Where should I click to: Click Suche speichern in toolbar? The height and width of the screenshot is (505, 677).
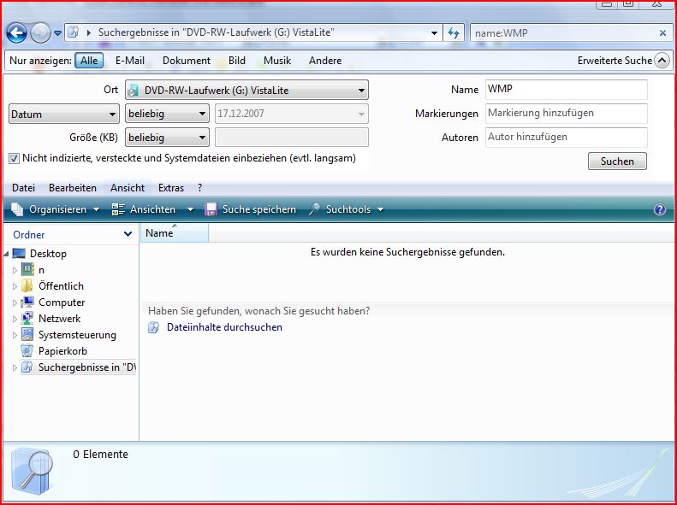point(251,209)
